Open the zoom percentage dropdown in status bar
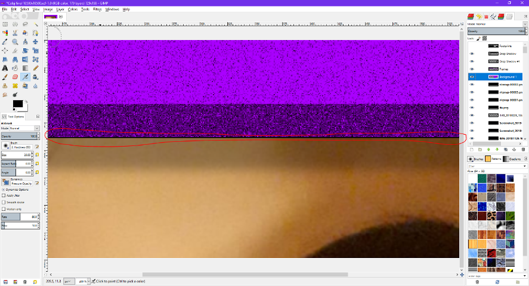Image resolution: width=529 pixels, height=286 pixels. (x=88, y=281)
